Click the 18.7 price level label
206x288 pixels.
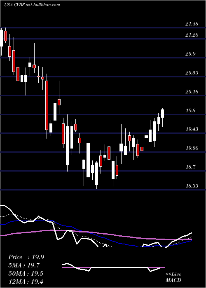pyautogui.click(x=190, y=167)
